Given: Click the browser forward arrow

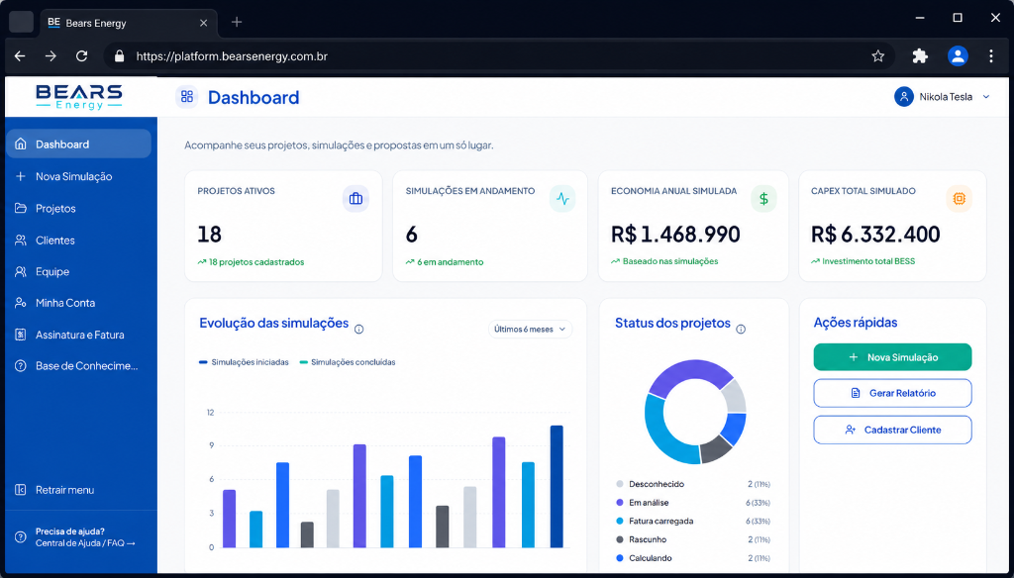Looking at the screenshot, I should pyautogui.click(x=51, y=56).
